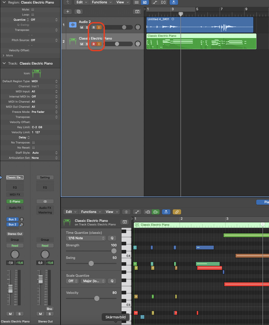Tick the region Loop checkbox
The width and height of the screenshot is (269, 325).
point(33,15)
